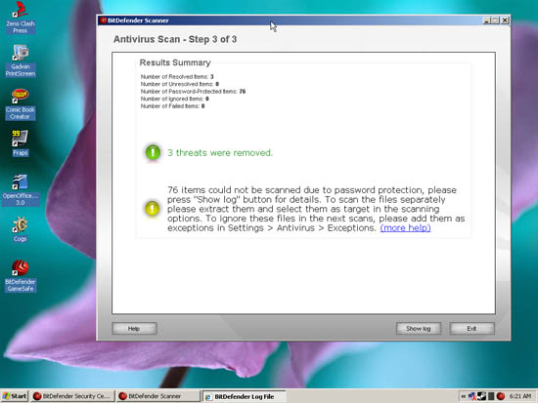Click the green threats removed status icon
This screenshot has height=403, width=538.
coord(153,152)
